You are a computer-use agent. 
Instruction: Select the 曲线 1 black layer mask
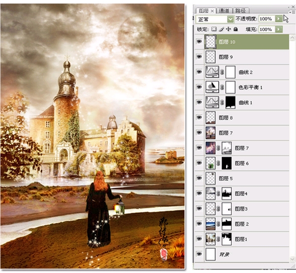tap(231, 102)
